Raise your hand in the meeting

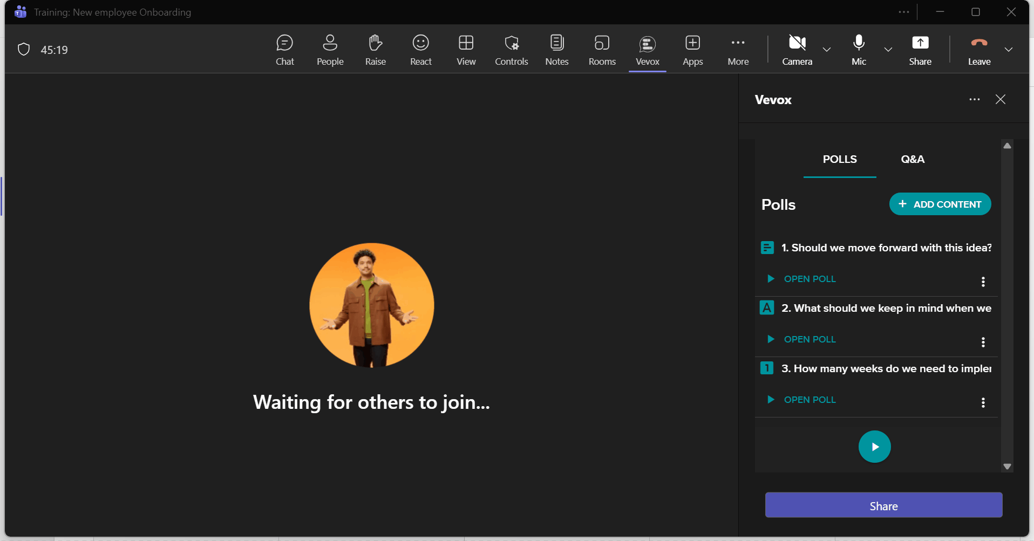click(375, 50)
